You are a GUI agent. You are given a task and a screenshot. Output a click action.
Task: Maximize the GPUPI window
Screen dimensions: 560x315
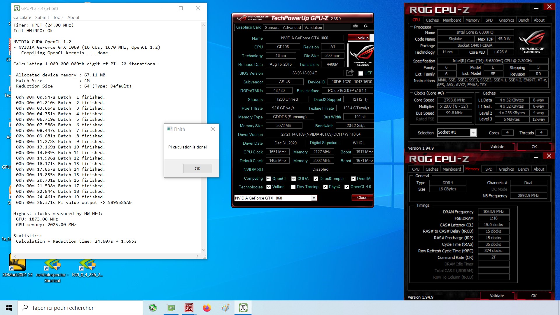[x=181, y=8]
